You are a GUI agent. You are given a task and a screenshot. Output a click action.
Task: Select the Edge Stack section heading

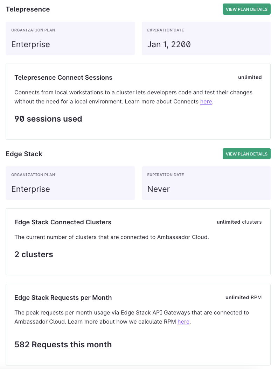tap(24, 154)
